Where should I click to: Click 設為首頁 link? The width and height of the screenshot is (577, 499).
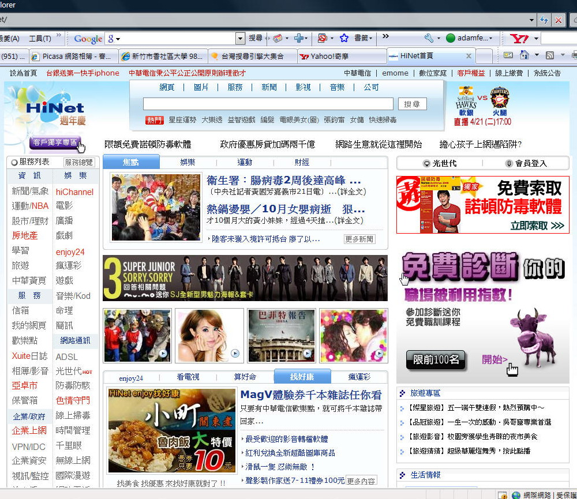(x=24, y=73)
